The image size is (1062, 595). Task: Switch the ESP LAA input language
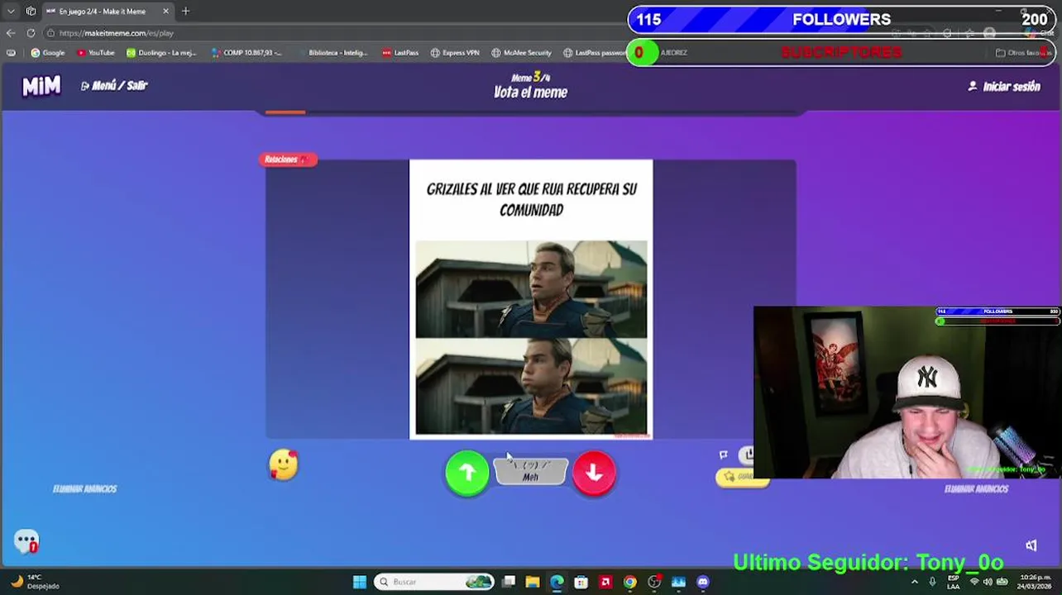coord(954,582)
